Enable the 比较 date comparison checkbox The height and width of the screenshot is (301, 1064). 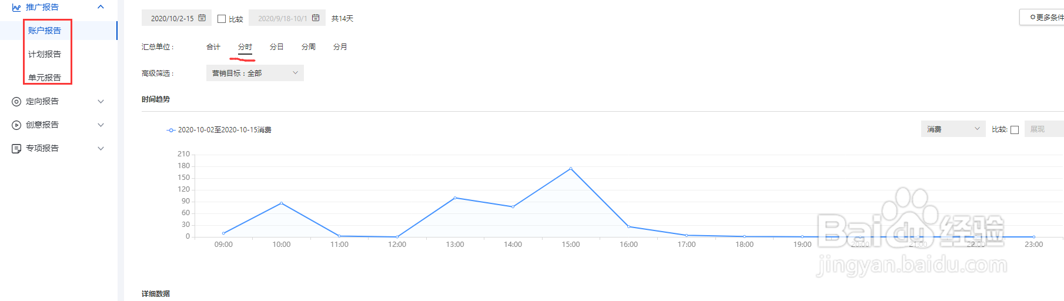(222, 19)
